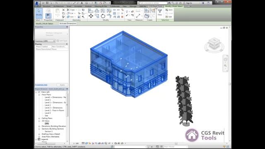Close the Properties palette
Image resolution: width=265 pixels, height=149 pixels.
(67, 27)
